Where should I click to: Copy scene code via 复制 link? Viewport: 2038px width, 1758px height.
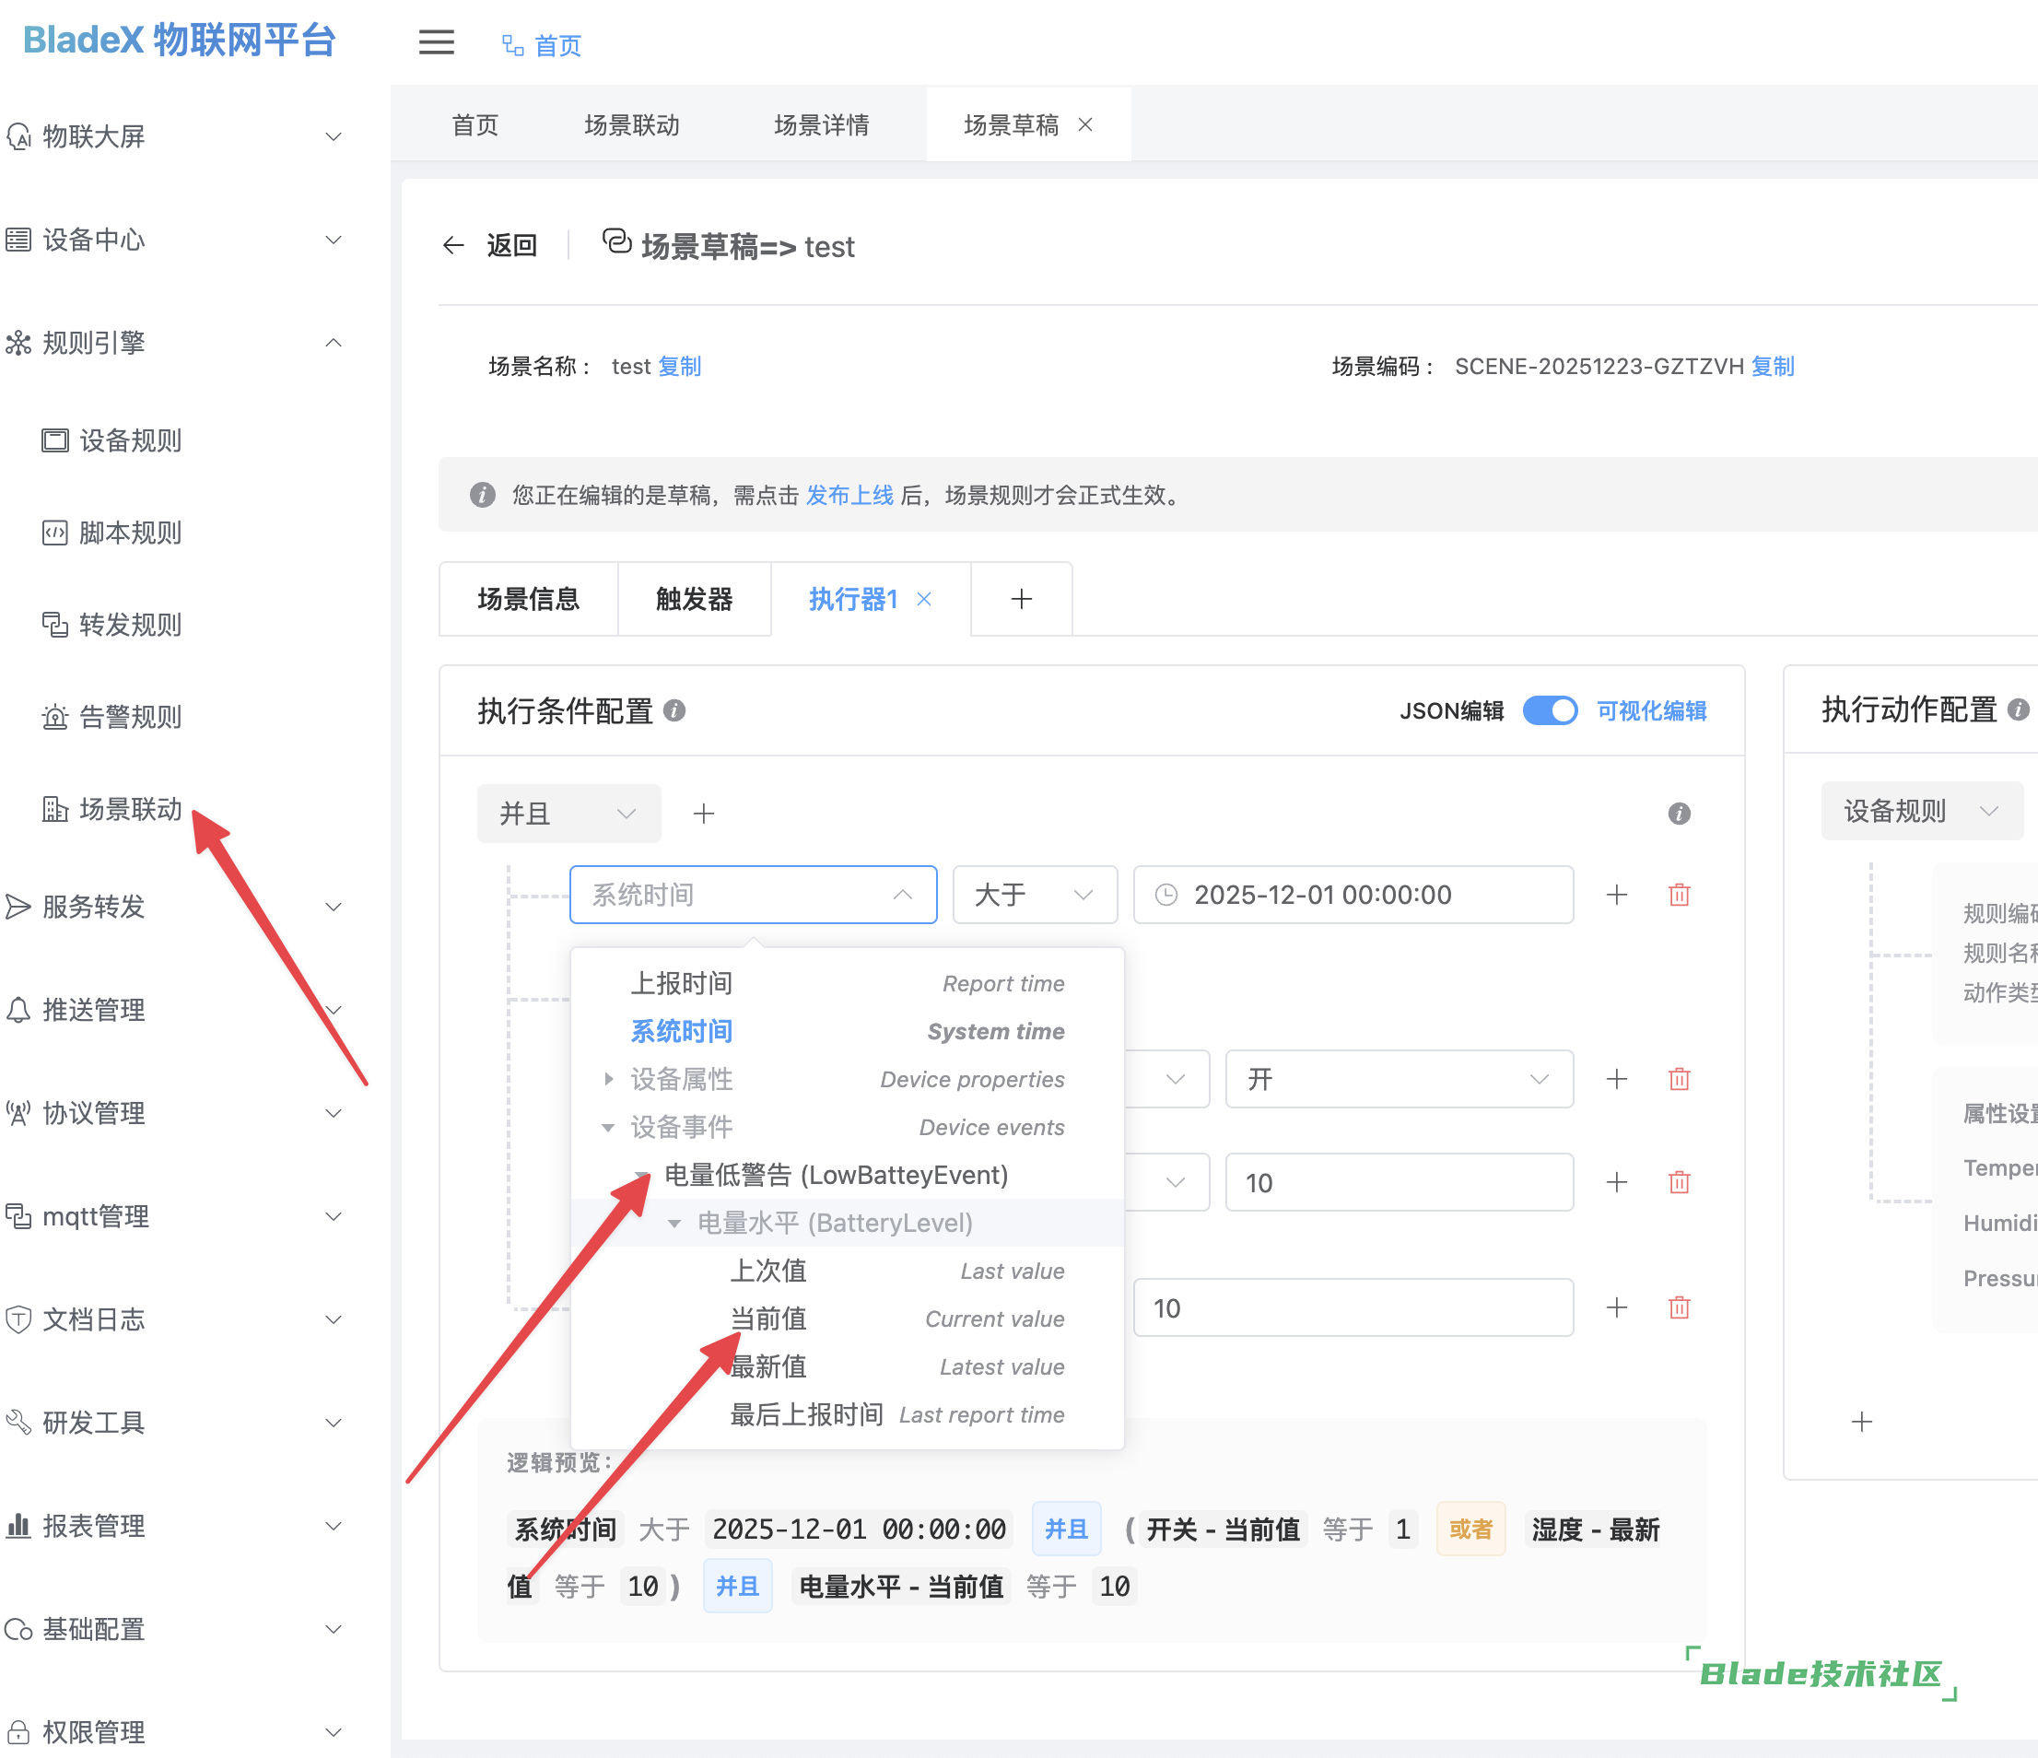tap(1773, 366)
